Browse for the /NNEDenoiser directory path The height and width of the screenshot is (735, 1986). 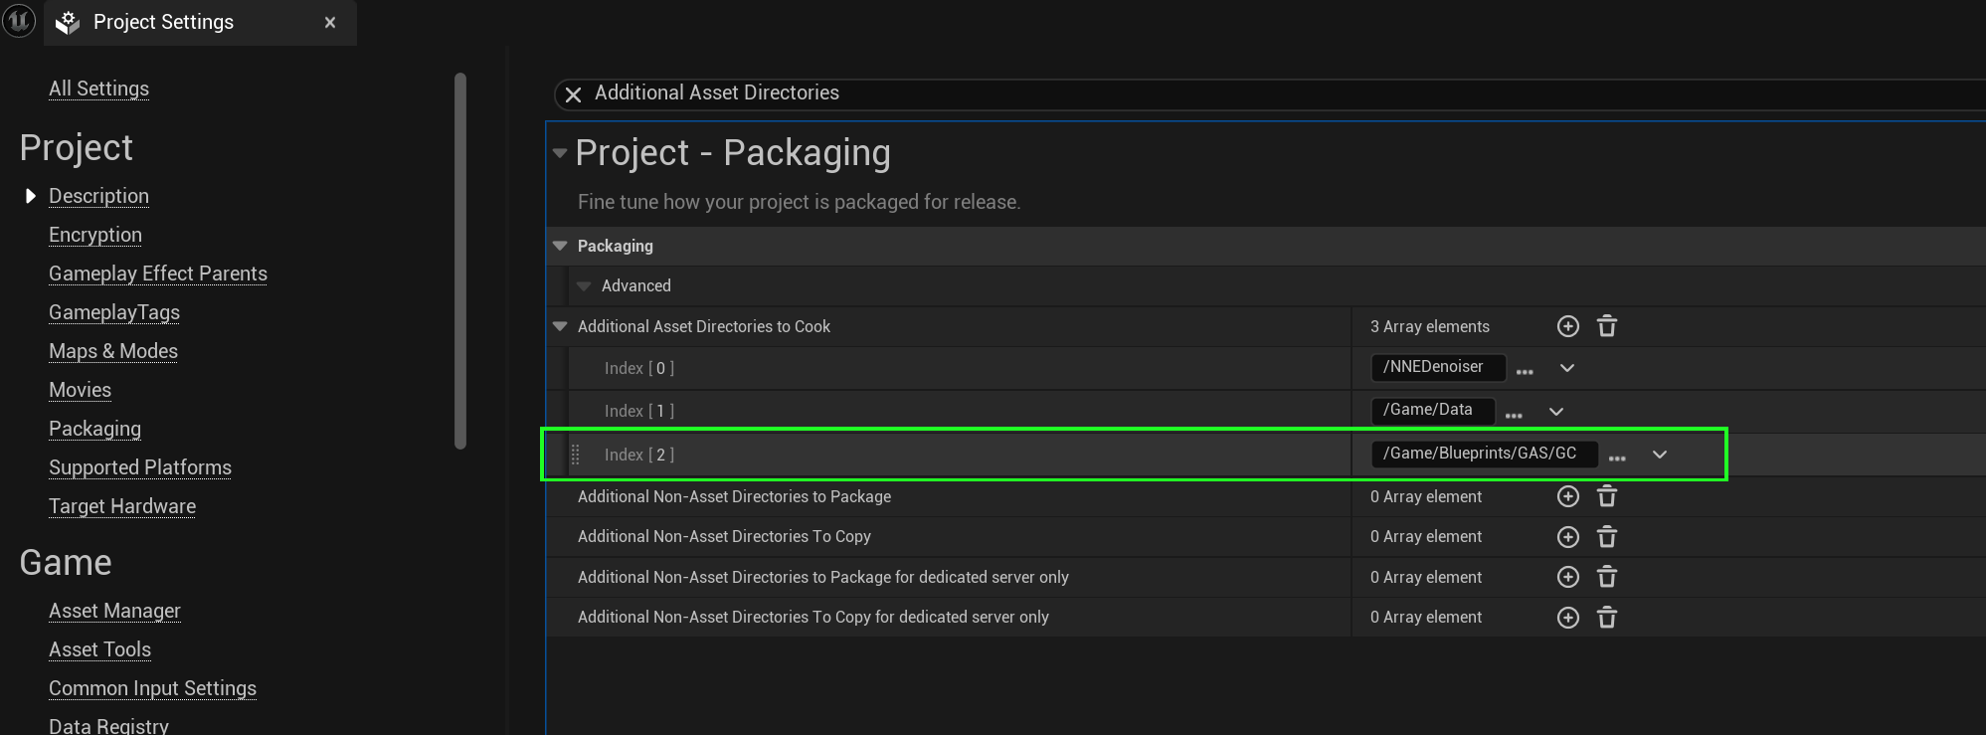click(1524, 369)
